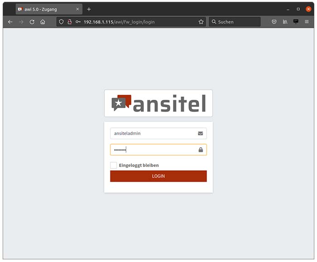Go back to the previous page
Viewport: 317px width, 262px height.
[x=10, y=22]
